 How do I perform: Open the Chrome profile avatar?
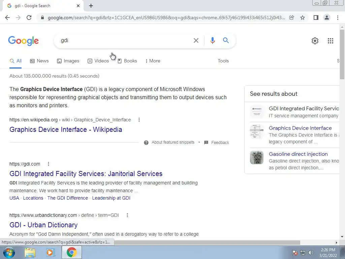327,18
